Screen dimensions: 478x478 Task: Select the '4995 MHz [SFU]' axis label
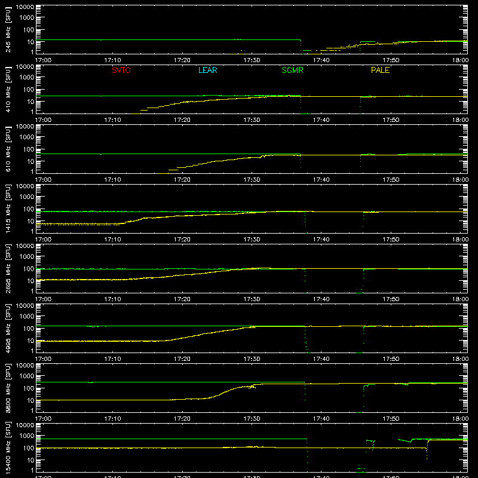[x=8, y=328]
